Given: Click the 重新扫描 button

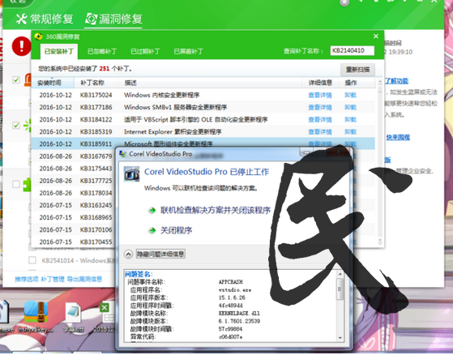Looking at the screenshot, I should pos(357,70).
